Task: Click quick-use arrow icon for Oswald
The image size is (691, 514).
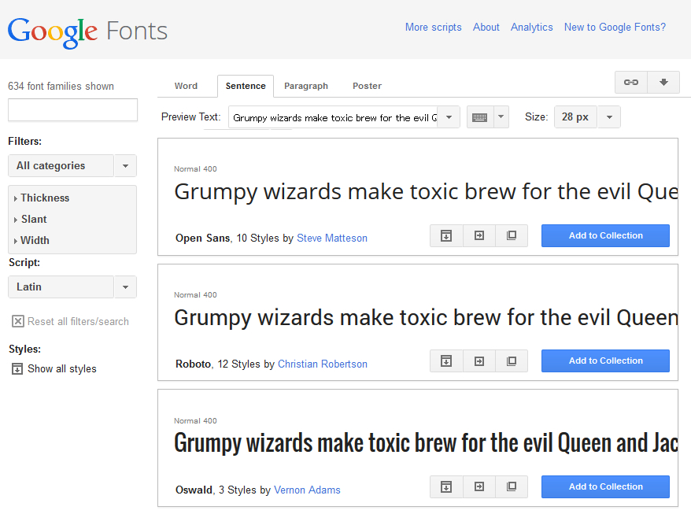Action: pyautogui.click(x=479, y=486)
